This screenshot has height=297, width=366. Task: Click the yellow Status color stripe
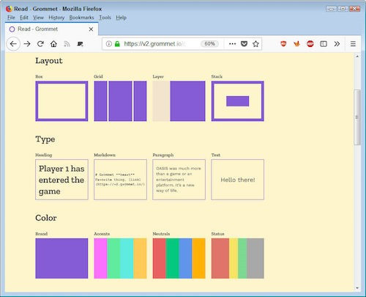coord(234,258)
